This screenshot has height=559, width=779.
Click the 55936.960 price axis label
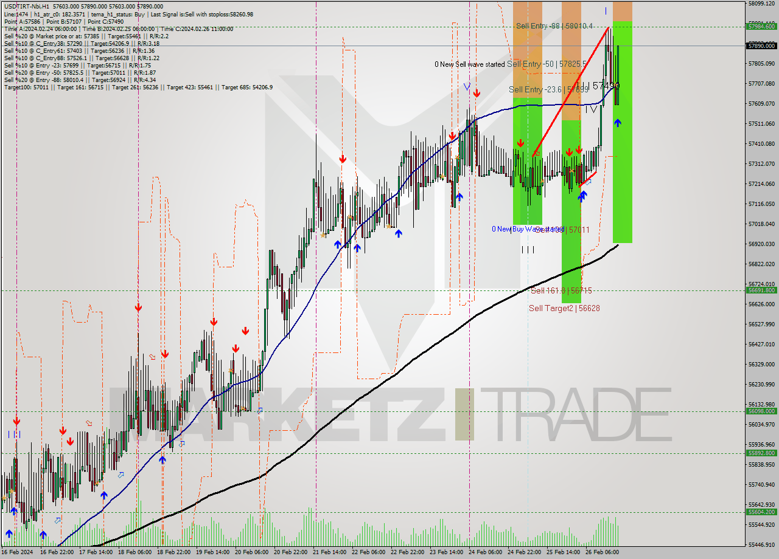[761, 444]
